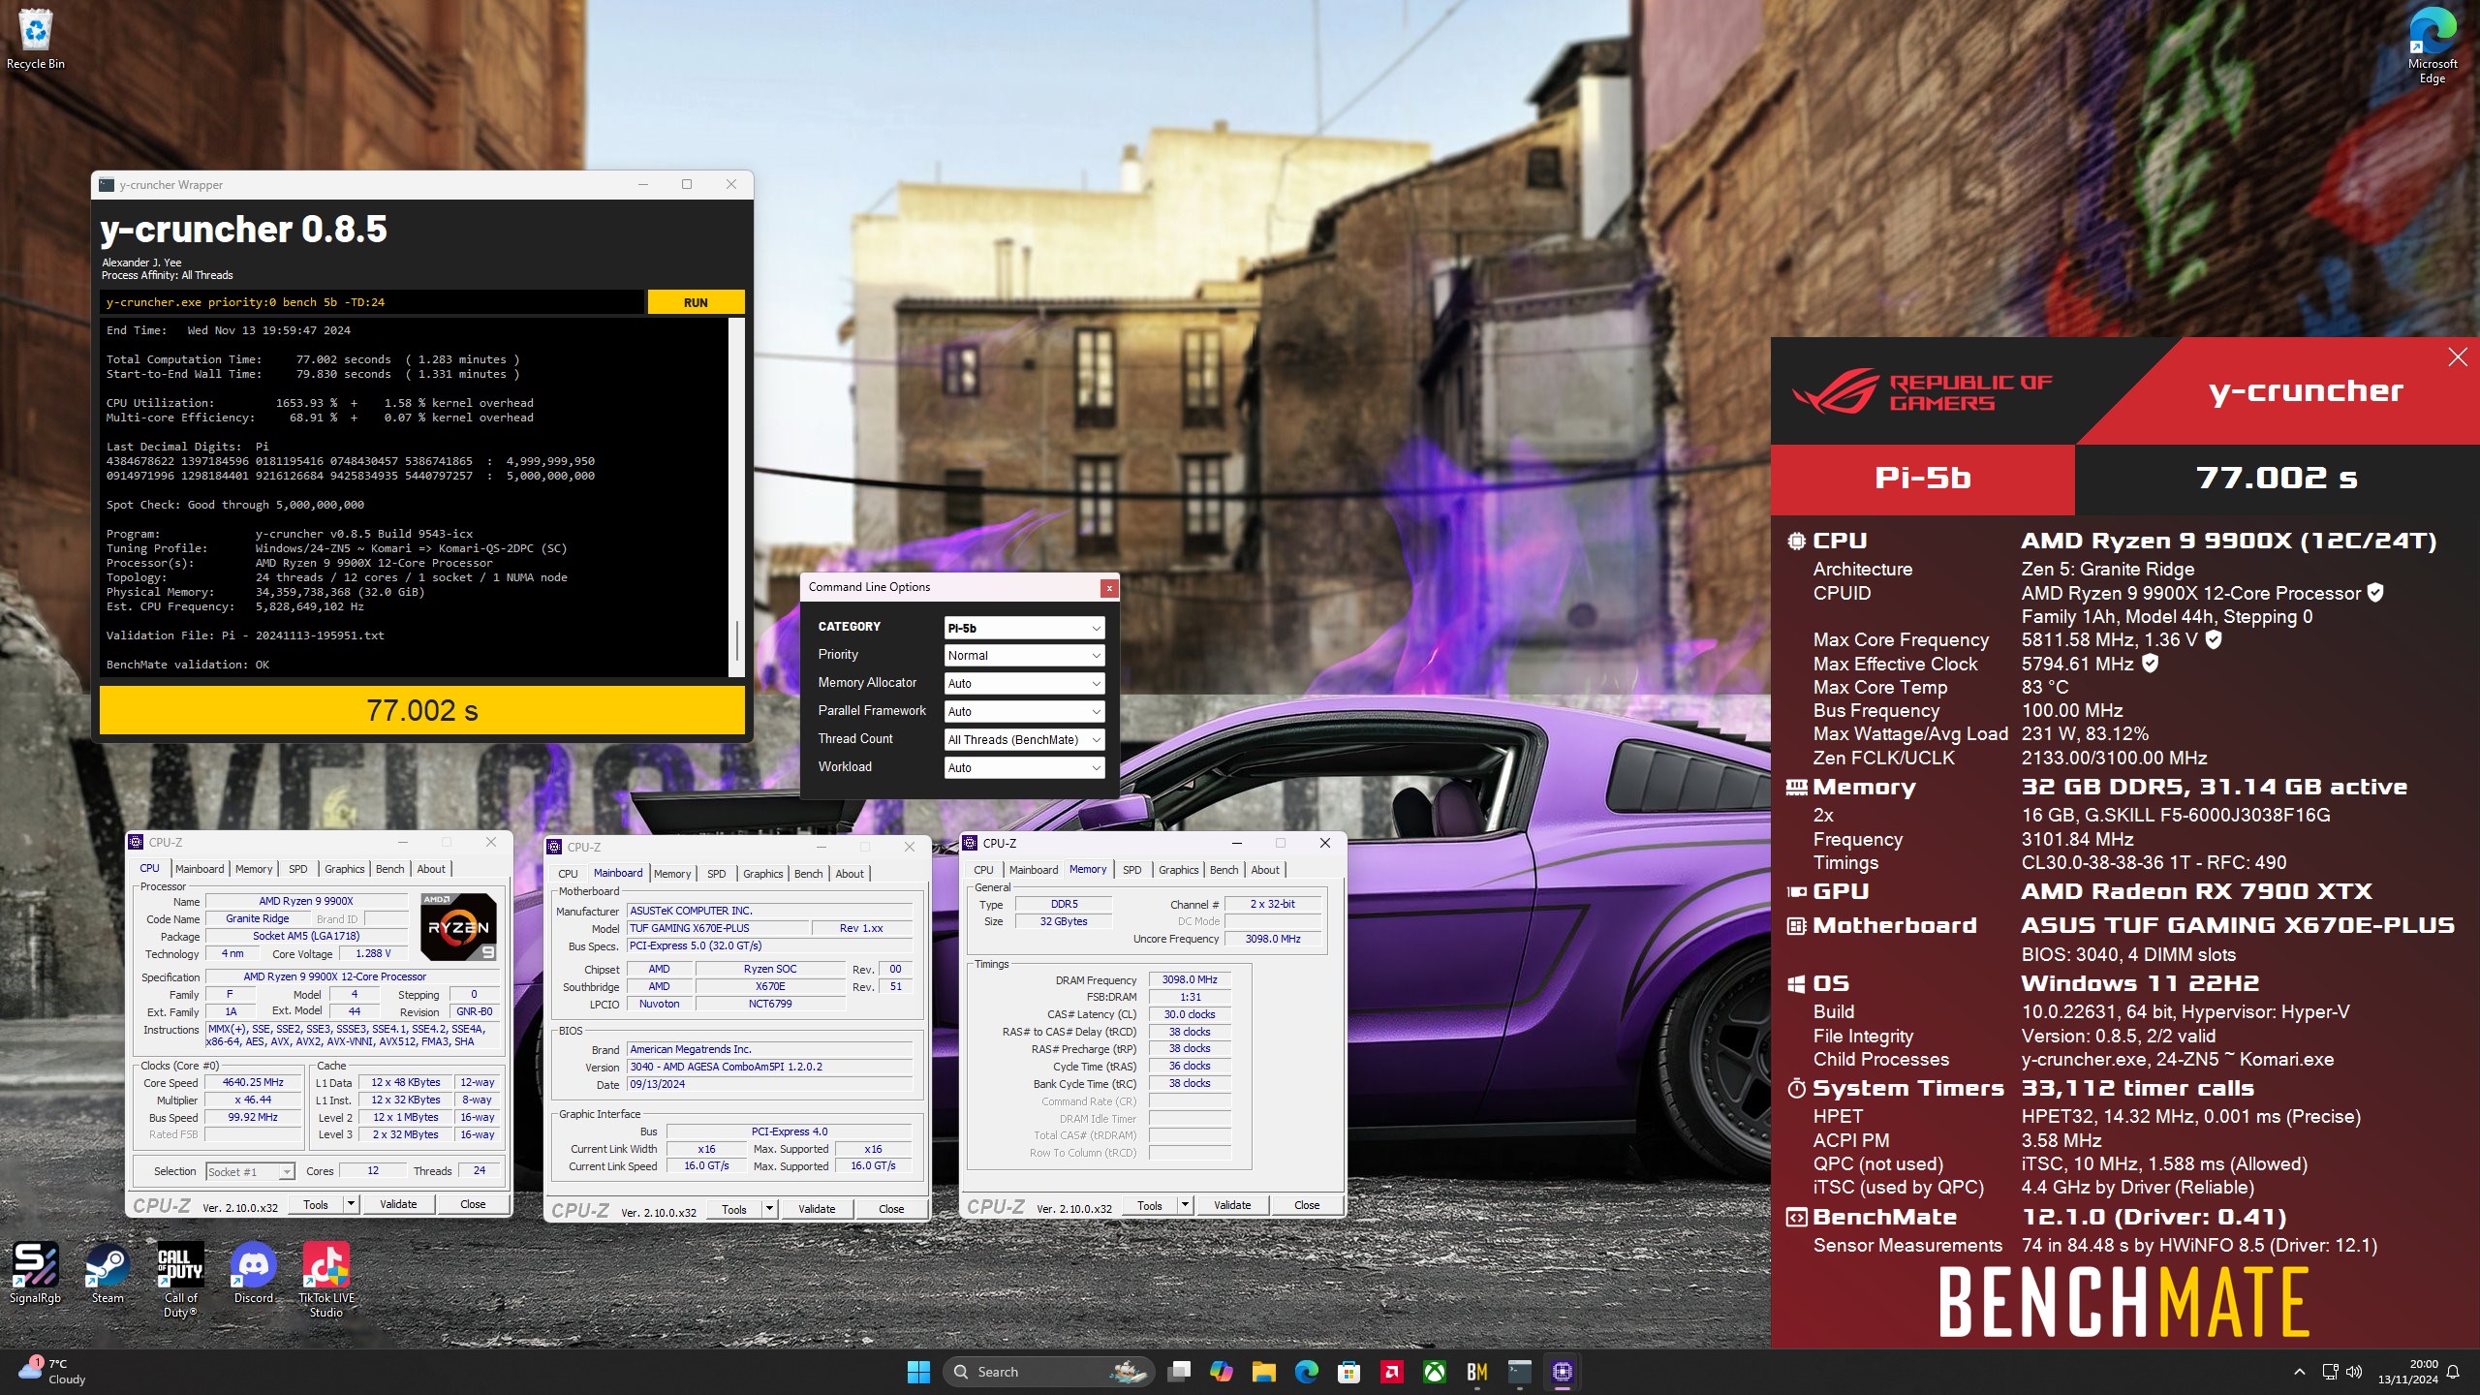The width and height of the screenshot is (2480, 1395).
Task: Click the yellow RUN button in y-cruncher Wrapper
Action: (696, 302)
